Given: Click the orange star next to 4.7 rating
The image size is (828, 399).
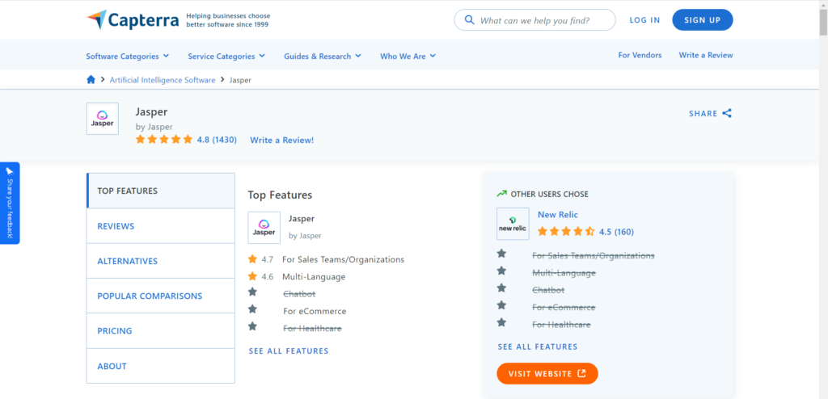Looking at the screenshot, I should tap(252, 259).
